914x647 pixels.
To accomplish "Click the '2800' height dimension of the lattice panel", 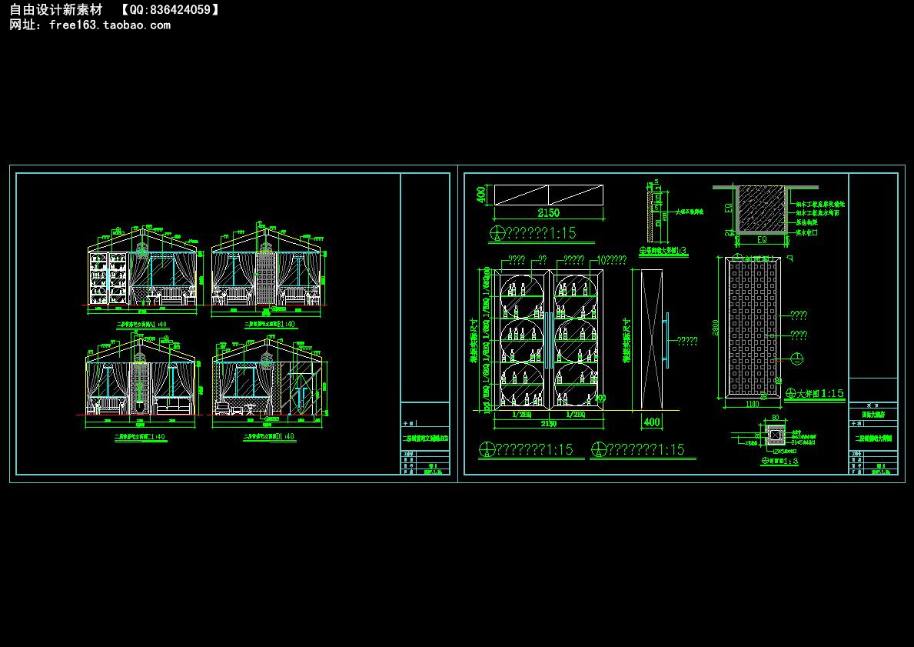I will (x=716, y=327).
